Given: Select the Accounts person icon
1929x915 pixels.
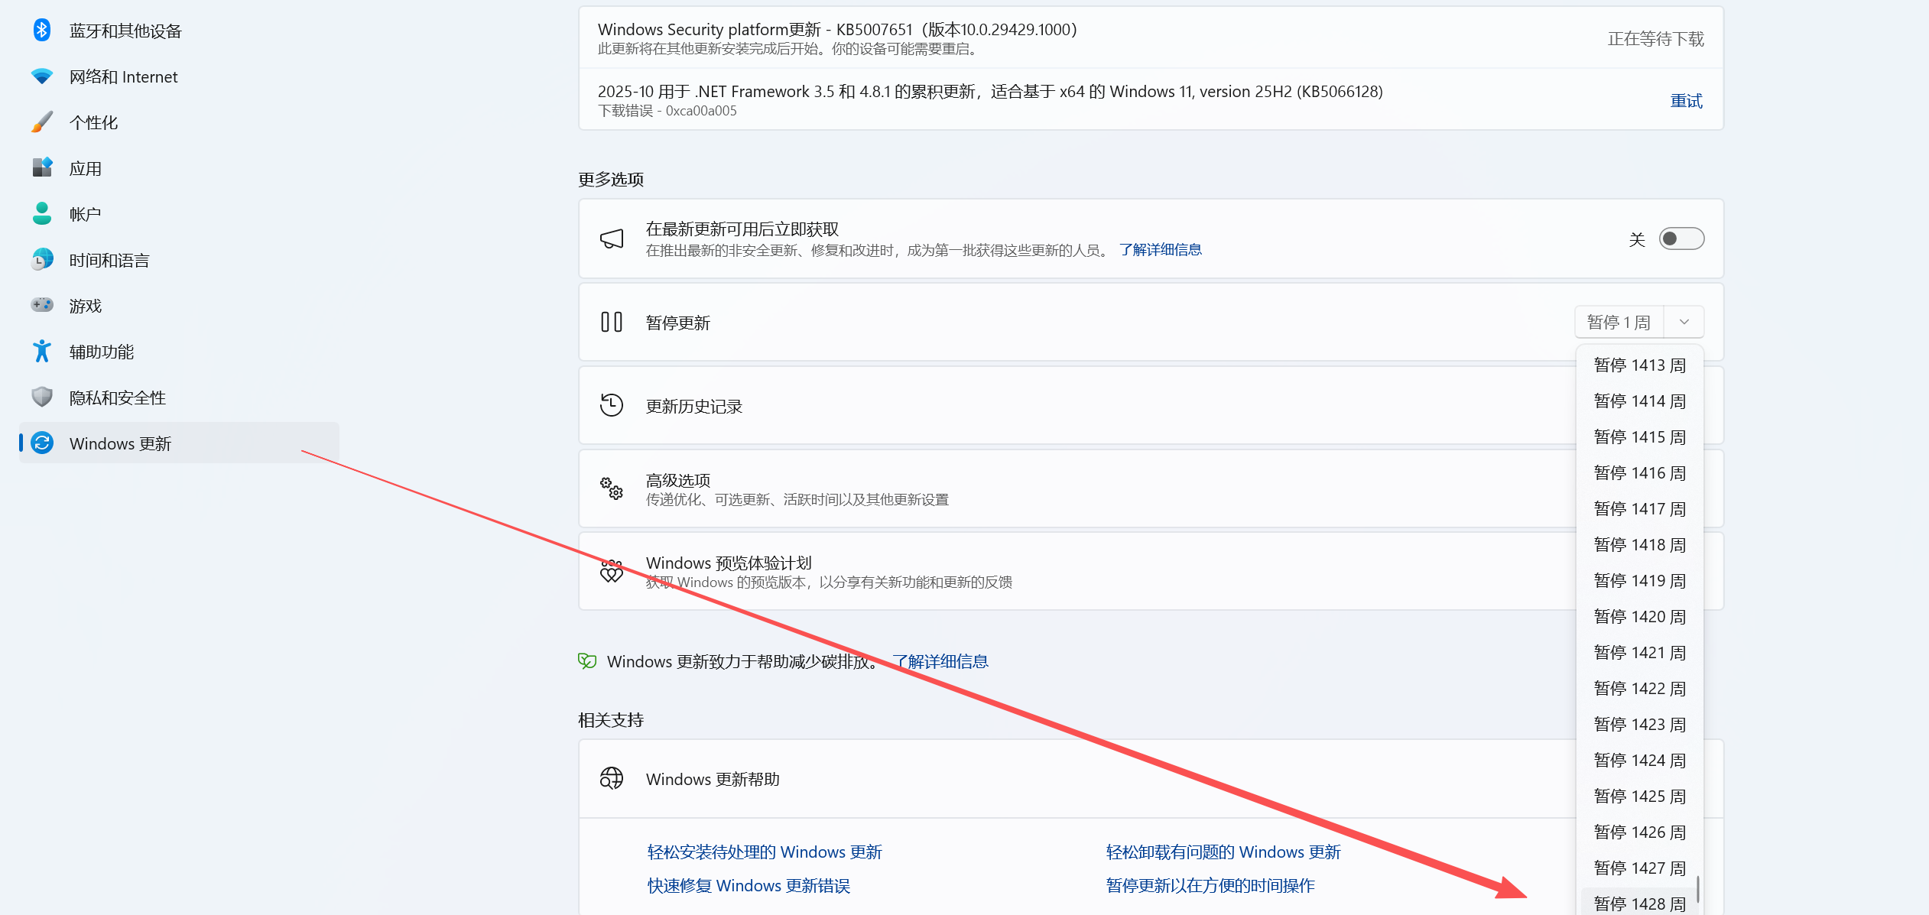Looking at the screenshot, I should coord(42,214).
